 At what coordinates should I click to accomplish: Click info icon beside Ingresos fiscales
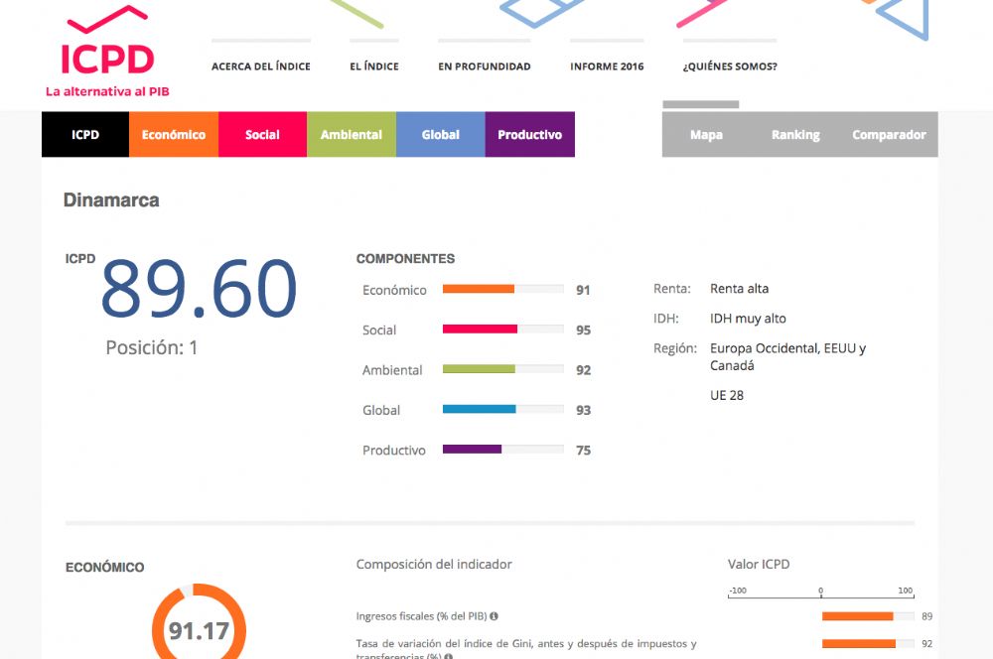[x=494, y=616]
